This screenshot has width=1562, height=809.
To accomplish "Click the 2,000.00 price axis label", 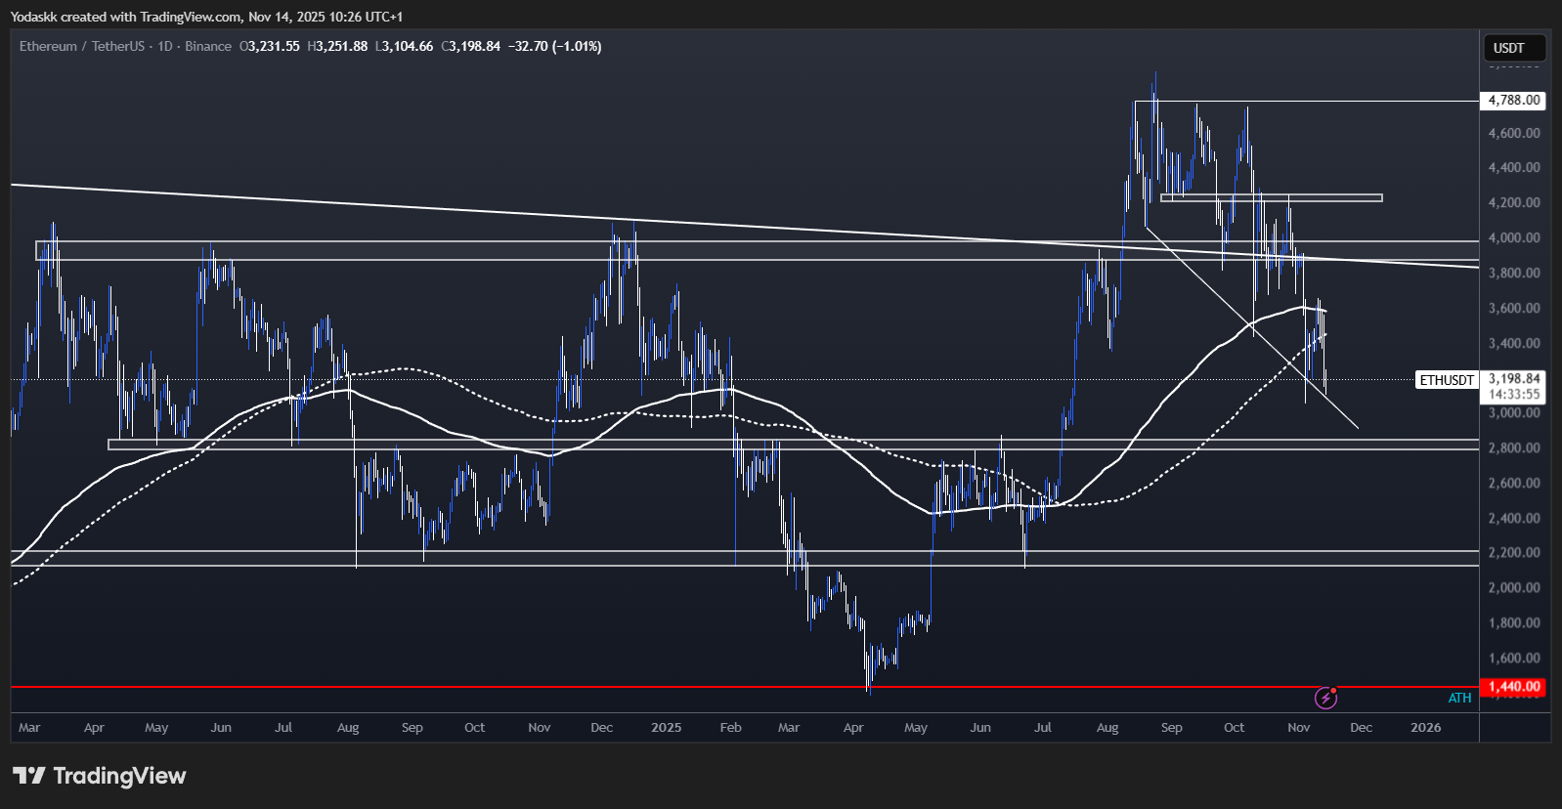I will [1513, 587].
